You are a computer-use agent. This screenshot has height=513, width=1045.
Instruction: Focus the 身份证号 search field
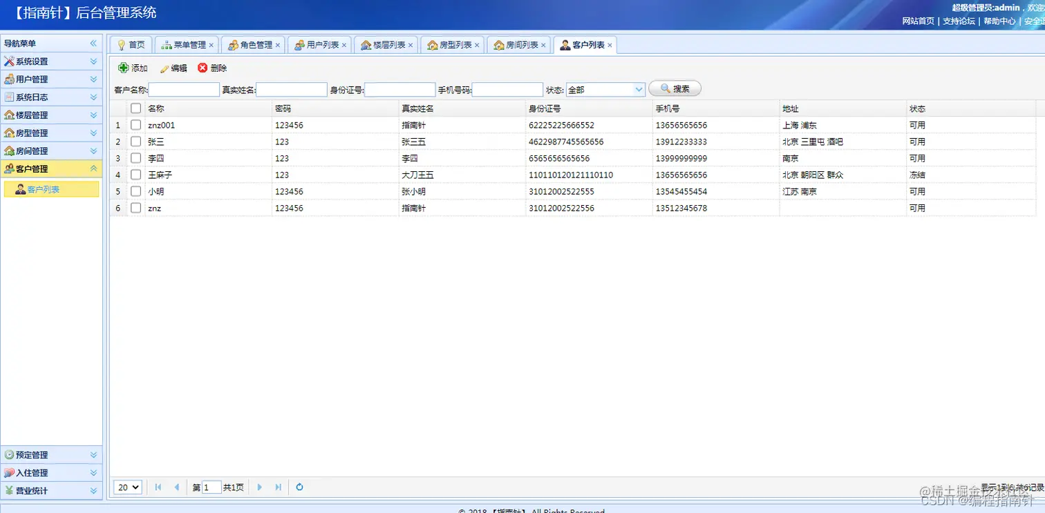coord(399,90)
